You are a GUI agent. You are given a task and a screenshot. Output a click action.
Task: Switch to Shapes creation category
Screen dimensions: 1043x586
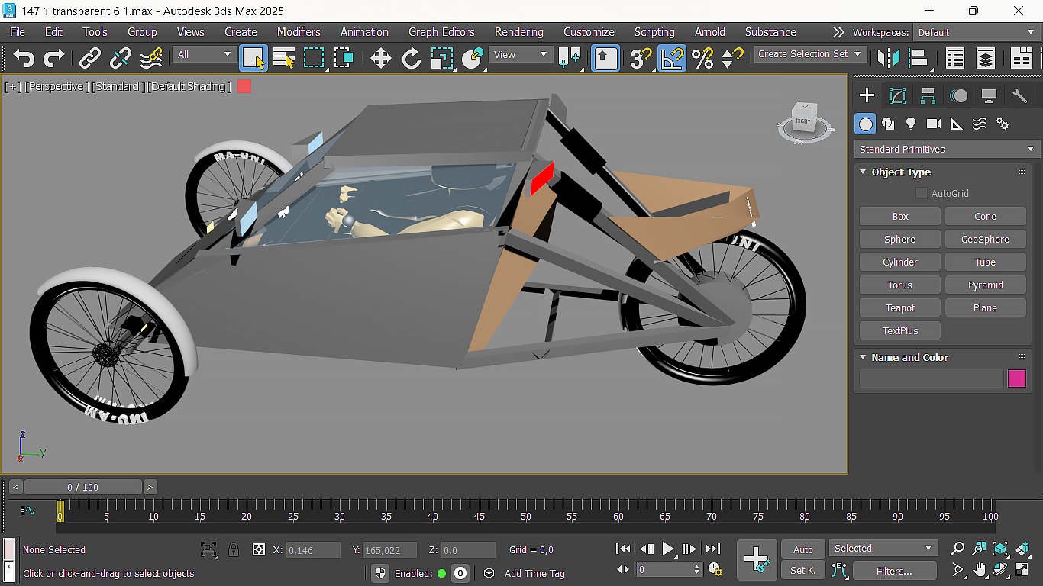pyautogui.click(x=887, y=124)
